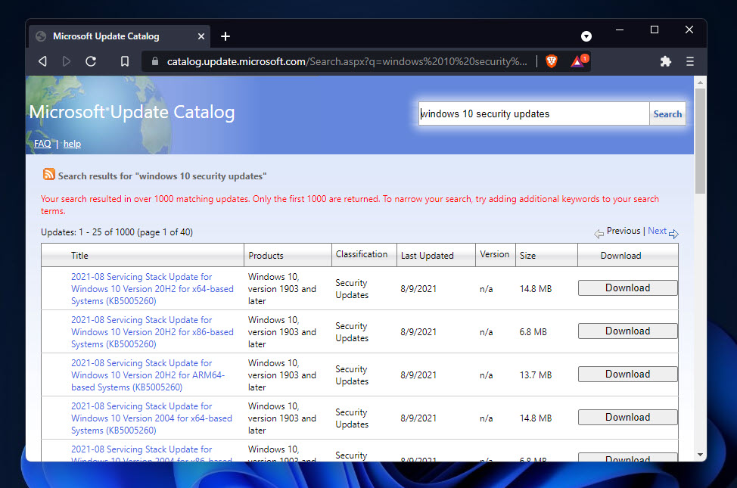Image resolution: width=737 pixels, height=488 pixels.
Task: Open the new tab plus button
Action: (x=225, y=36)
